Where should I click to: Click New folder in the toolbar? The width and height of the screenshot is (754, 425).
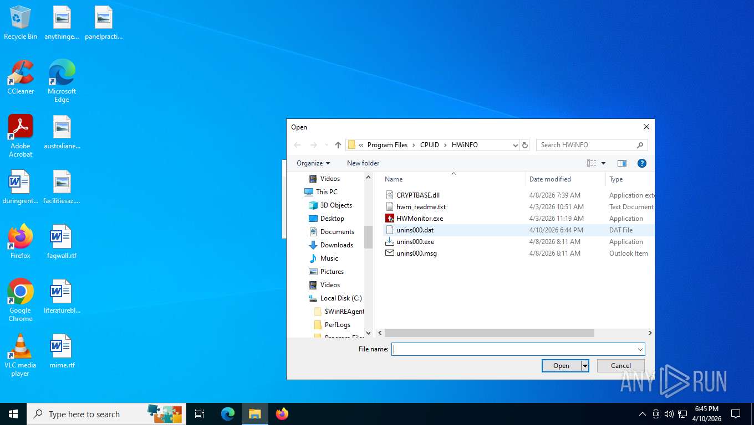[363, 163]
